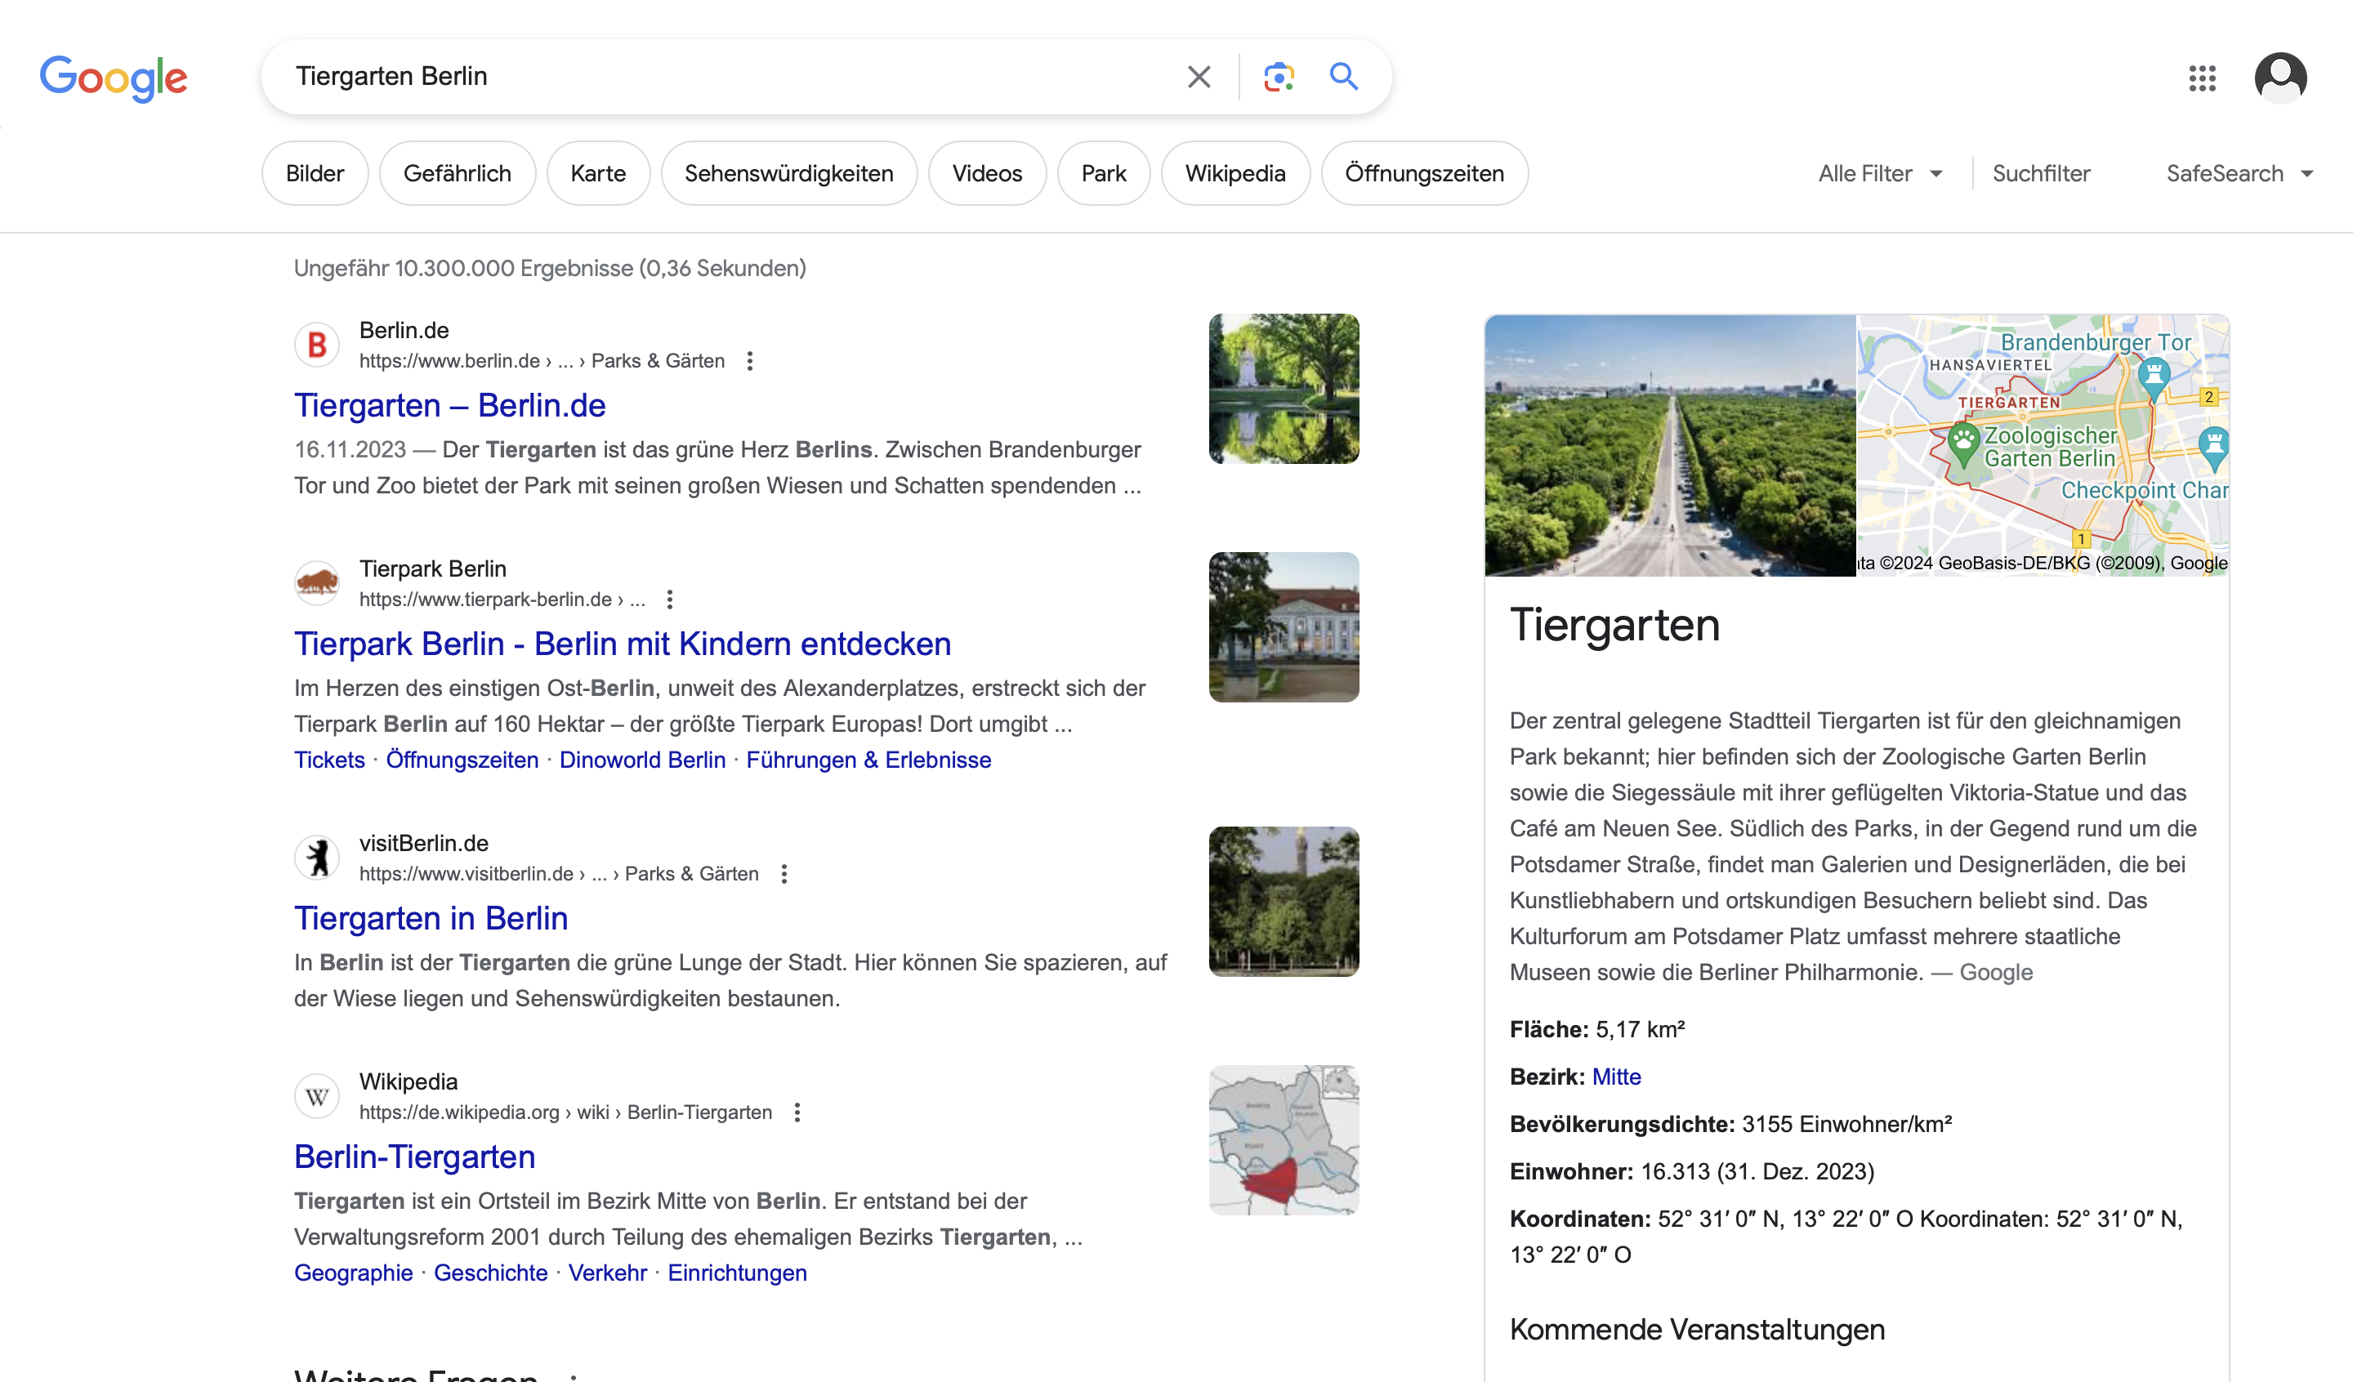Open the Tiergarten aerial photo
This screenshot has width=2353, height=1382.
(x=1671, y=446)
